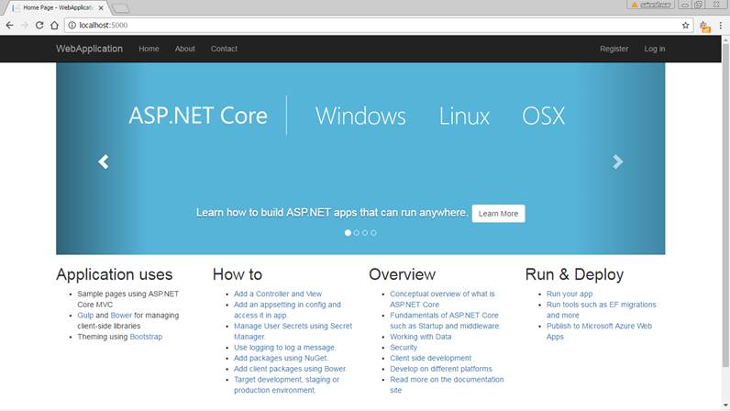
Task: Open the Contact nav item
Action: coord(224,49)
